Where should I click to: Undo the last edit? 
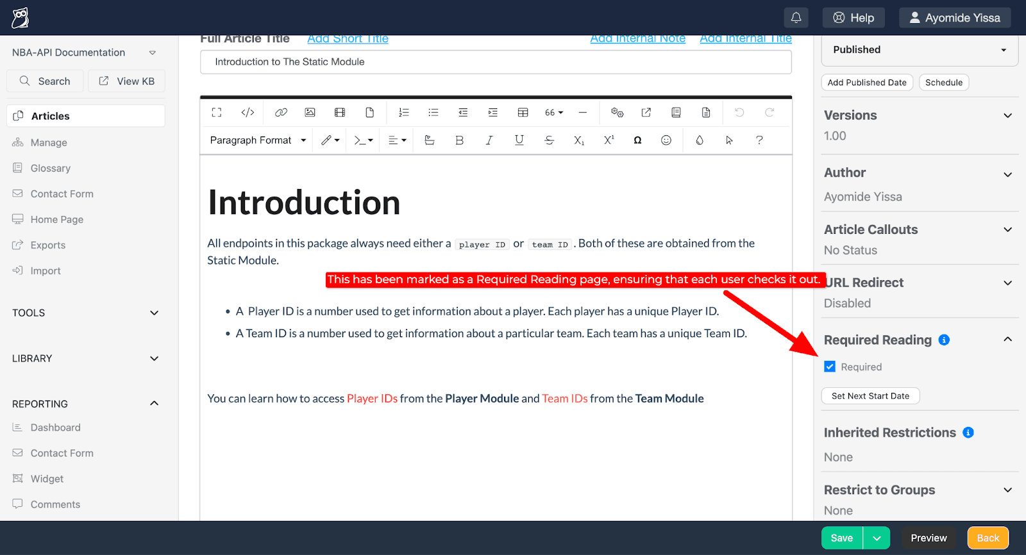point(739,112)
